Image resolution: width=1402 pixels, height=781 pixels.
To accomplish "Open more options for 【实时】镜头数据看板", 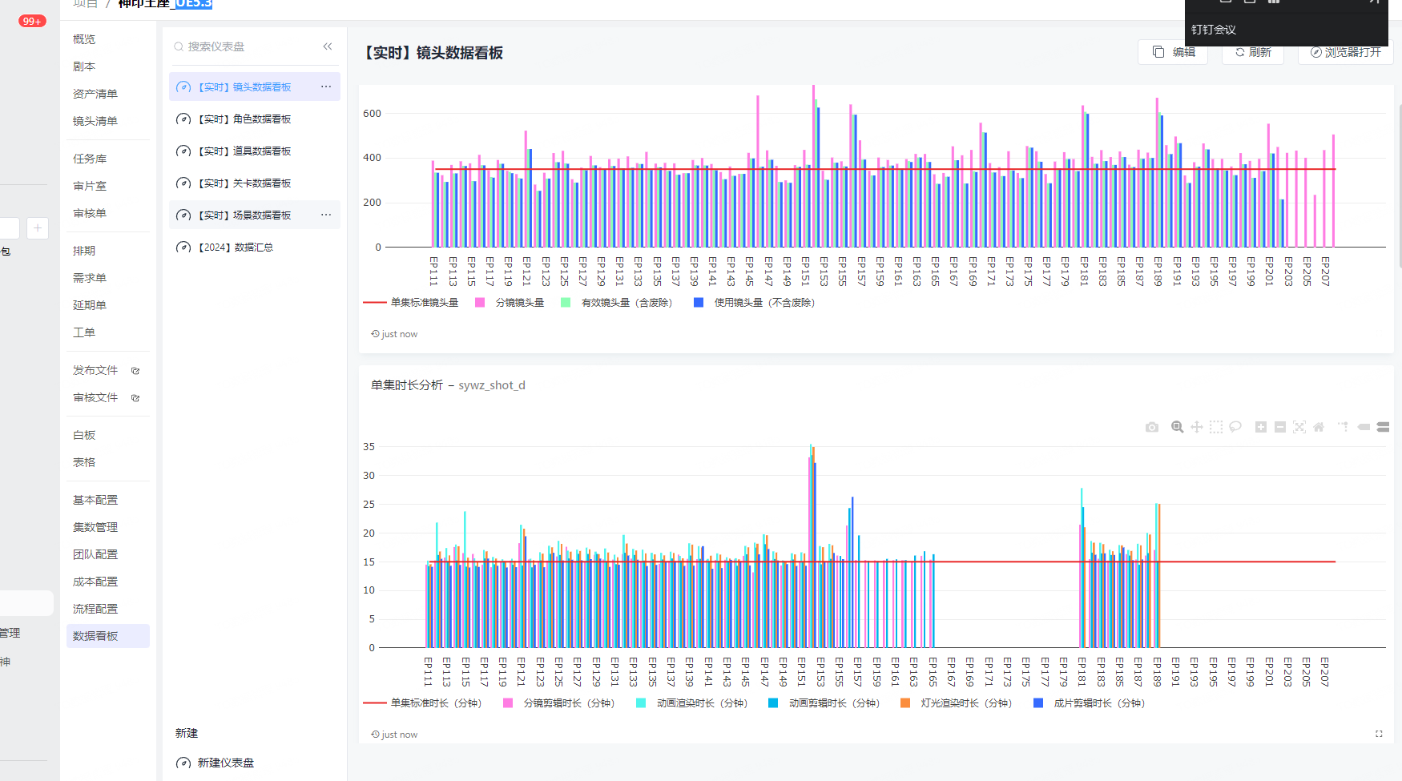I will click(x=326, y=87).
